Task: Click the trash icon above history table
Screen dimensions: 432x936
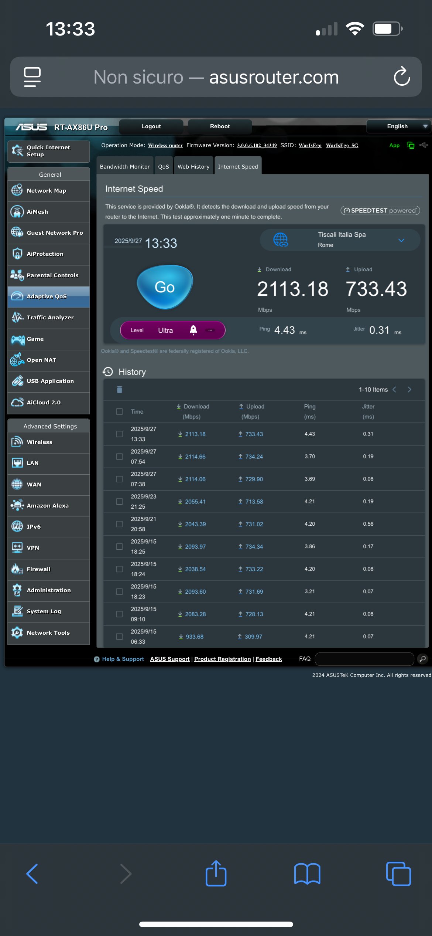Action: 119,389
